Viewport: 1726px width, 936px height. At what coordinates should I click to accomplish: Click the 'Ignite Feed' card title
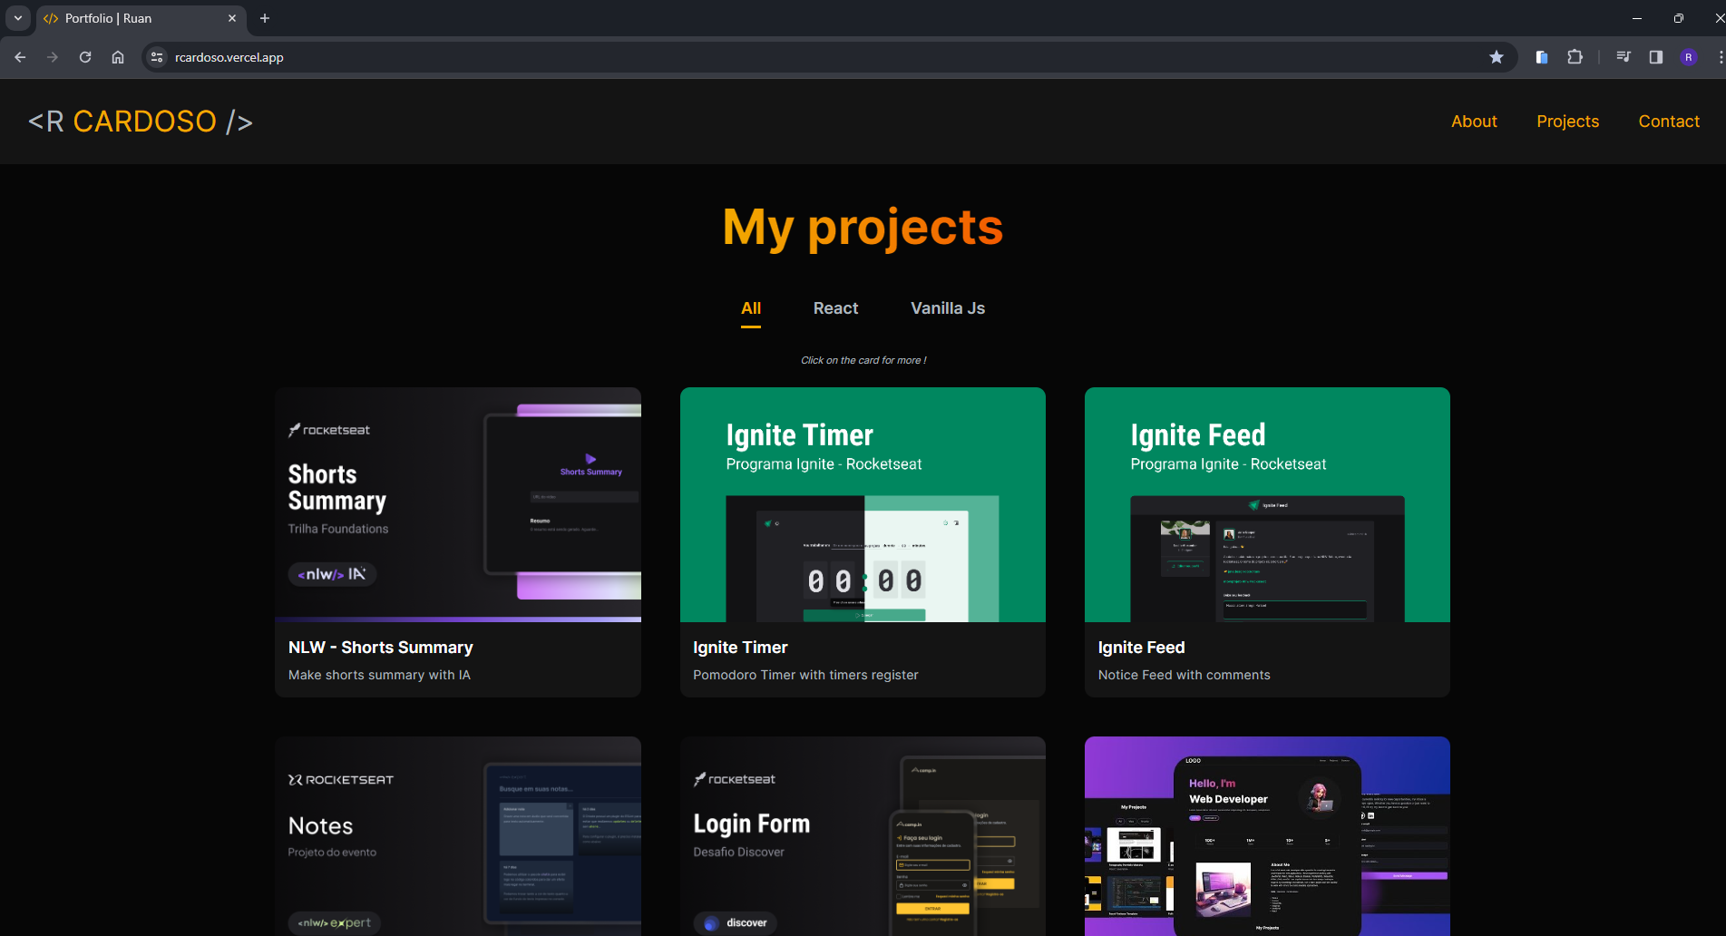1141,648
